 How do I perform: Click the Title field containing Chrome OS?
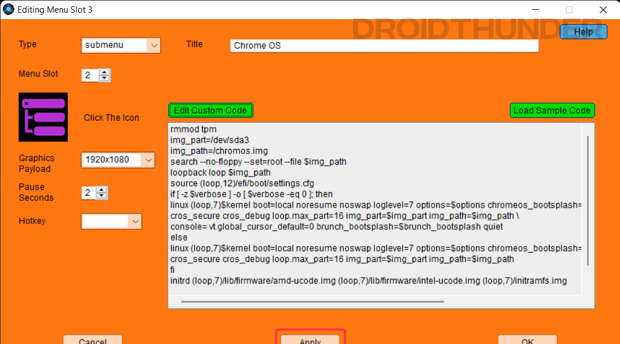point(384,46)
